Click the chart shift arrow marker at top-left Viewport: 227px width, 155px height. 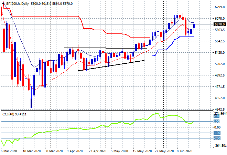coord(3,3)
